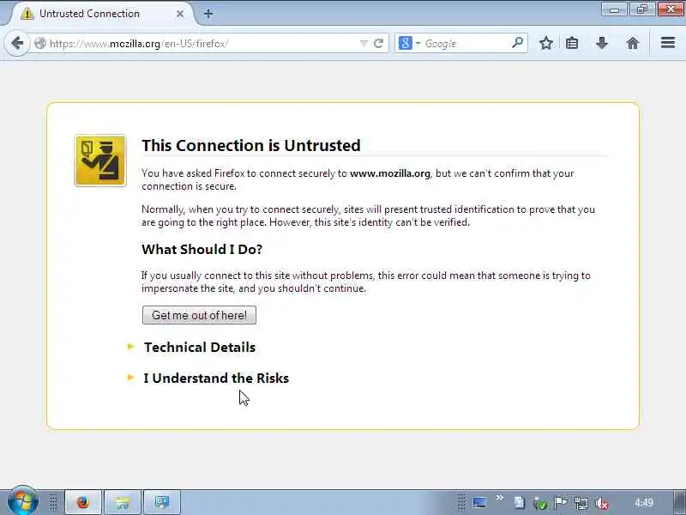Bookmark this page with star icon

tap(545, 43)
